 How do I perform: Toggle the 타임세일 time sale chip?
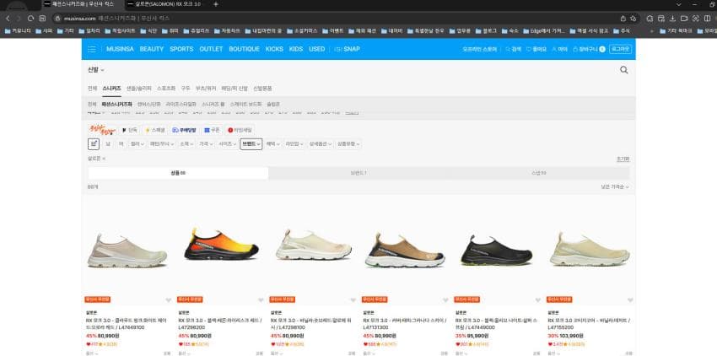240,130
